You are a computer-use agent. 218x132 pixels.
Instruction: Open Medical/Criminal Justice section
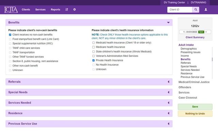point(194,82)
